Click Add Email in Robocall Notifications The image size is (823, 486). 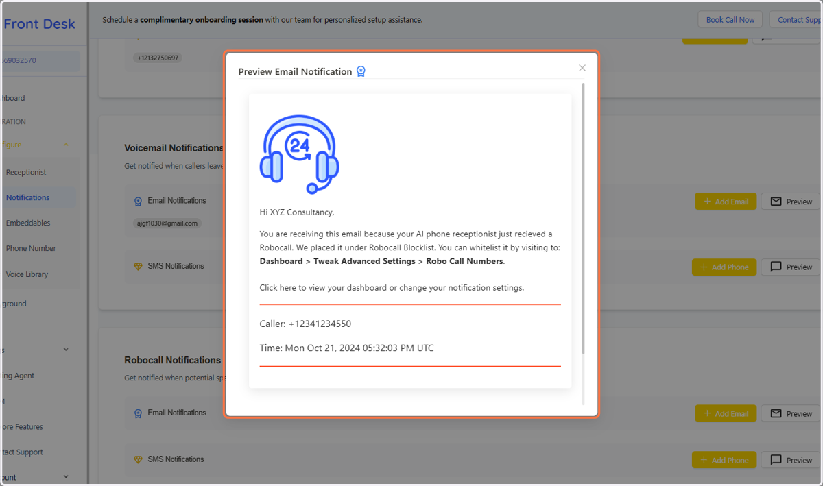tap(726, 413)
